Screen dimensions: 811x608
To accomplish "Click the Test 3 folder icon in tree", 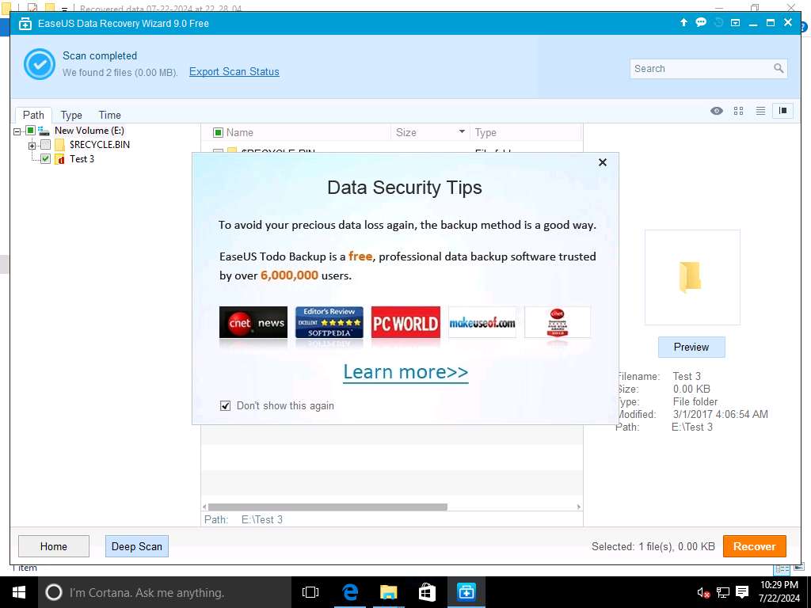I will (59, 158).
